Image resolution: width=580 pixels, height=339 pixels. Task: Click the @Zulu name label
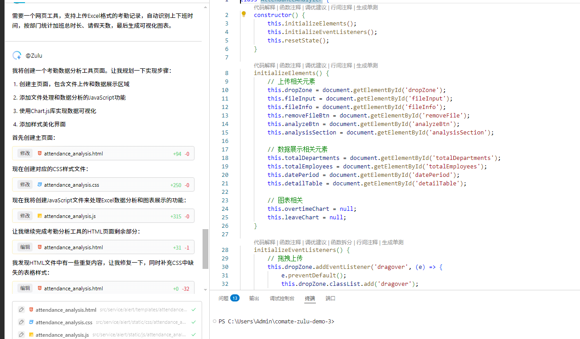tap(34, 55)
